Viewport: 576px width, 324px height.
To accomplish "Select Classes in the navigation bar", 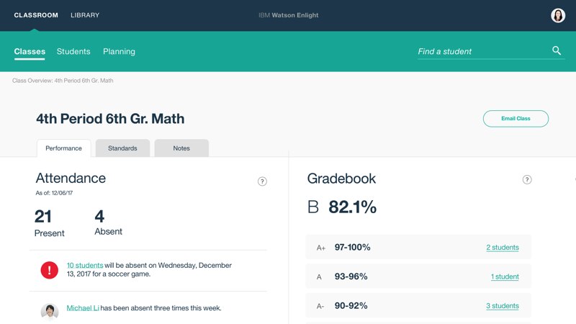I will pyautogui.click(x=30, y=51).
